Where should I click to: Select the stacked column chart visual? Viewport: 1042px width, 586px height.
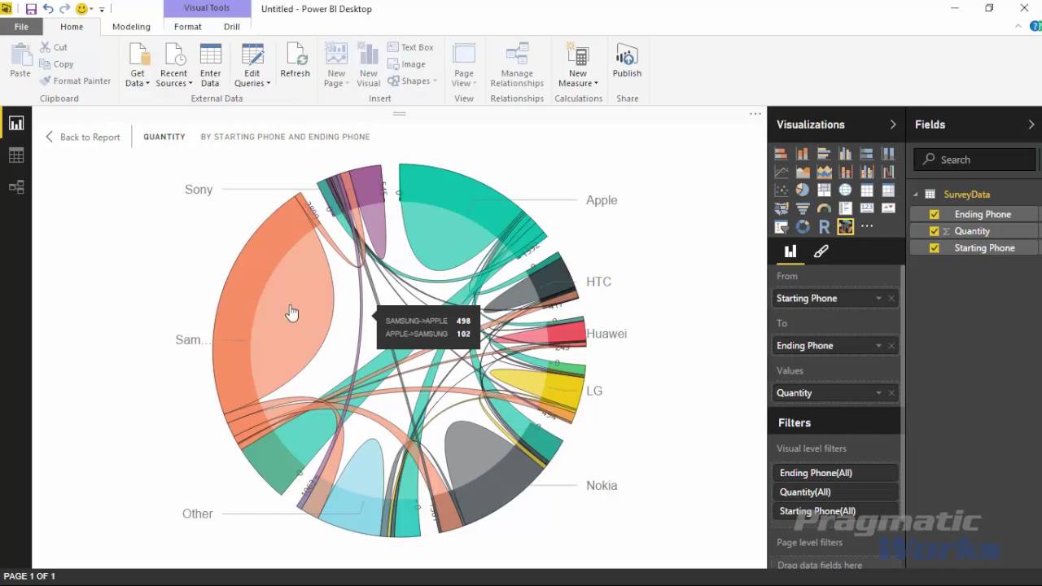coord(803,154)
